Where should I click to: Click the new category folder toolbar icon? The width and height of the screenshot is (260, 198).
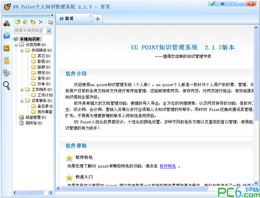point(17,22)
